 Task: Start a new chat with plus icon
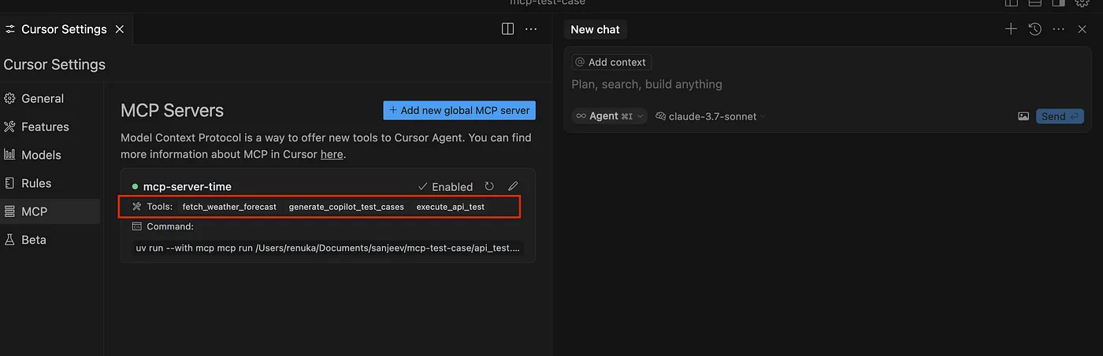point(1011,29)
